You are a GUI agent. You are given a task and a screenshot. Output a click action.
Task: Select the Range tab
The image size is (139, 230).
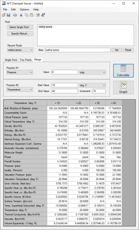[x=38, y=60]
